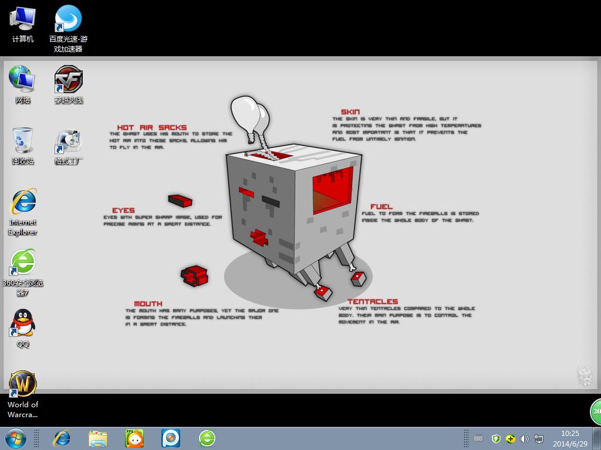Open the network connection tray icon
The width and height of the screenshot is (601, 450).
point(539,438)
